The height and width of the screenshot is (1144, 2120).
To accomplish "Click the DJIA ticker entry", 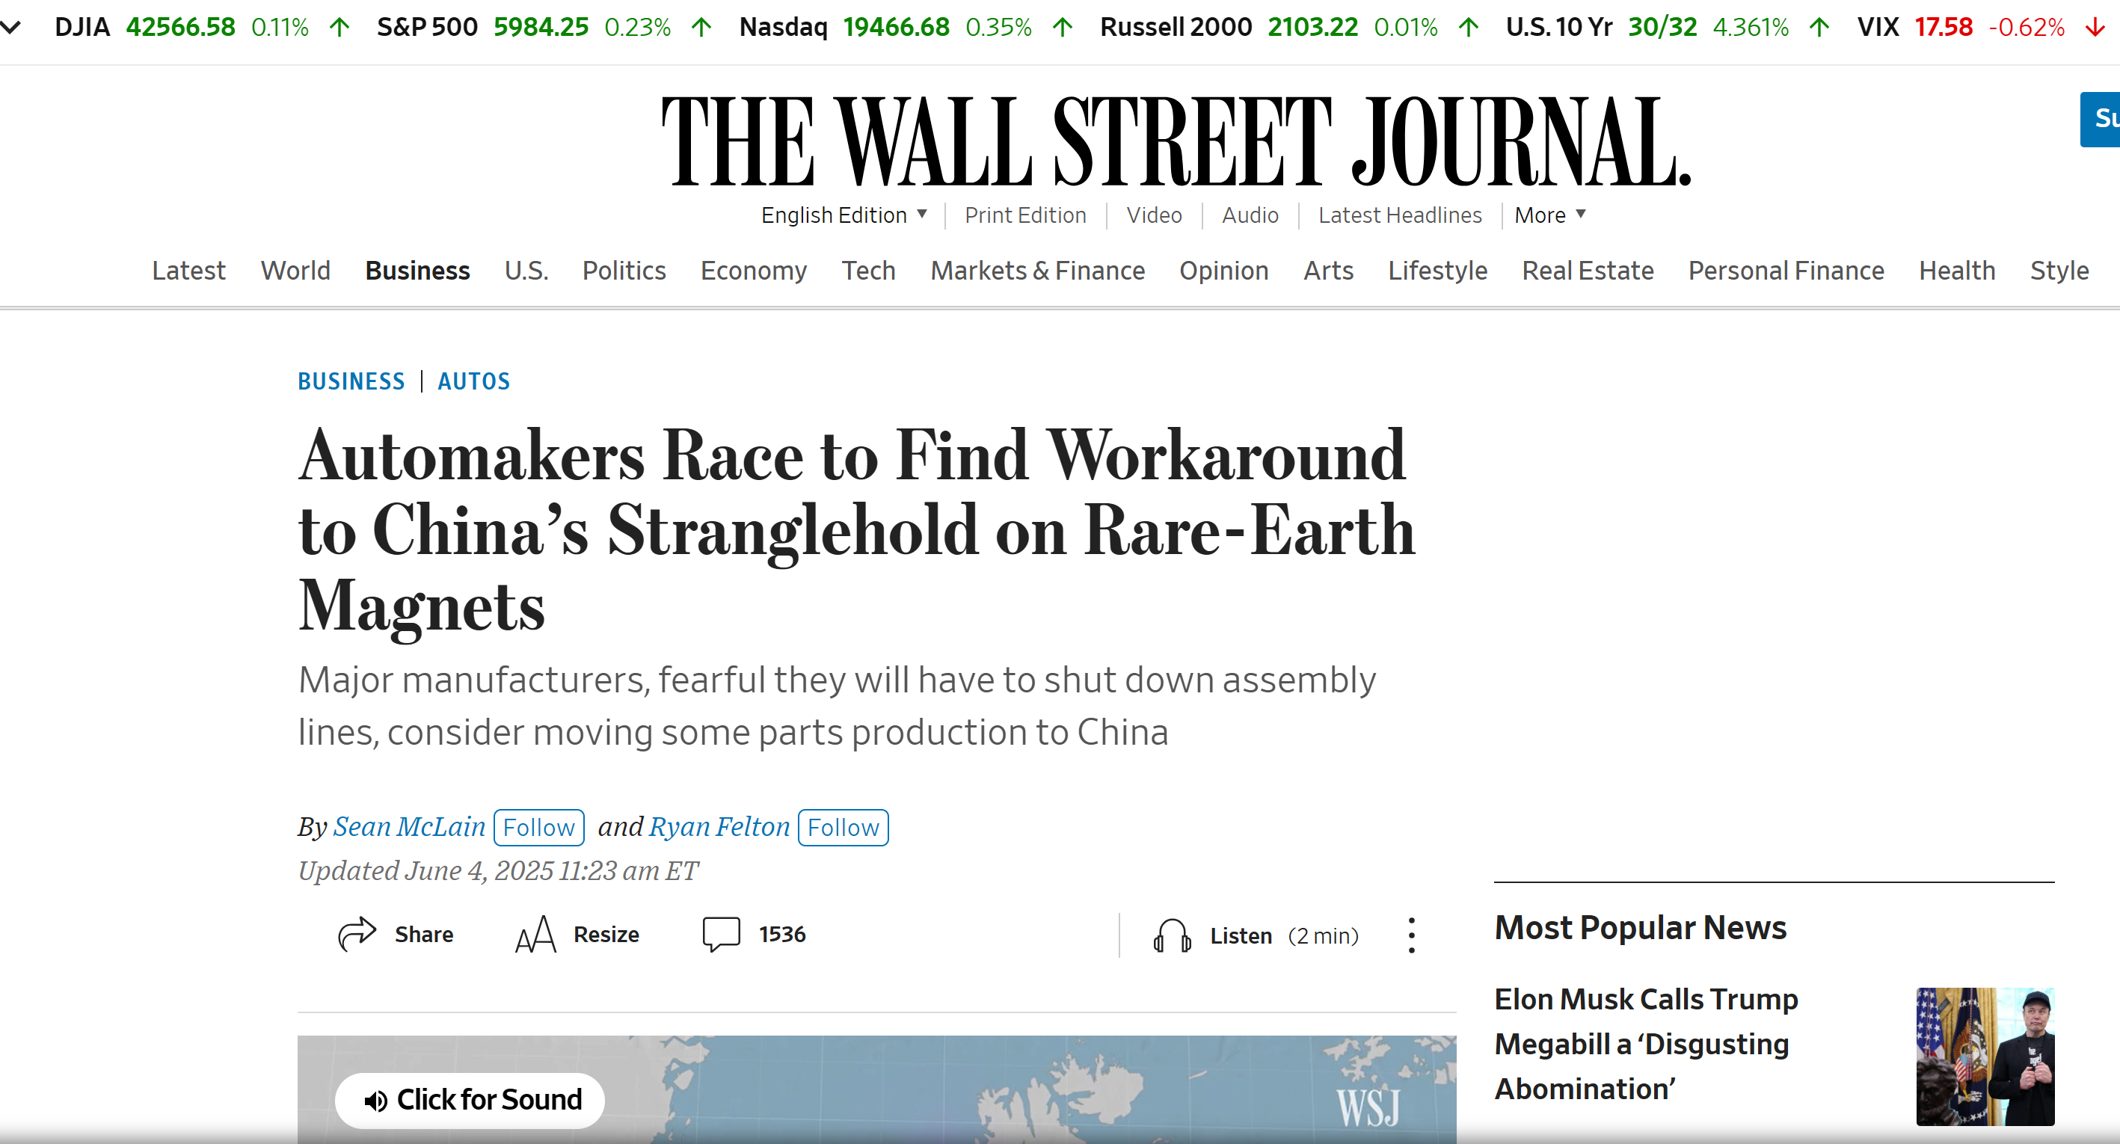I will [x=203, y=27].
